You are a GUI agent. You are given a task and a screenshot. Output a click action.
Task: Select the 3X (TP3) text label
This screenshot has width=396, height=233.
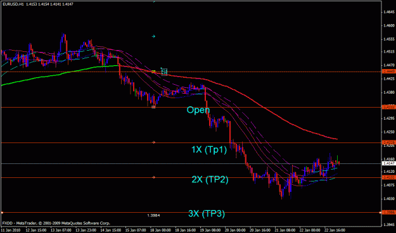(x=207, y=213)
